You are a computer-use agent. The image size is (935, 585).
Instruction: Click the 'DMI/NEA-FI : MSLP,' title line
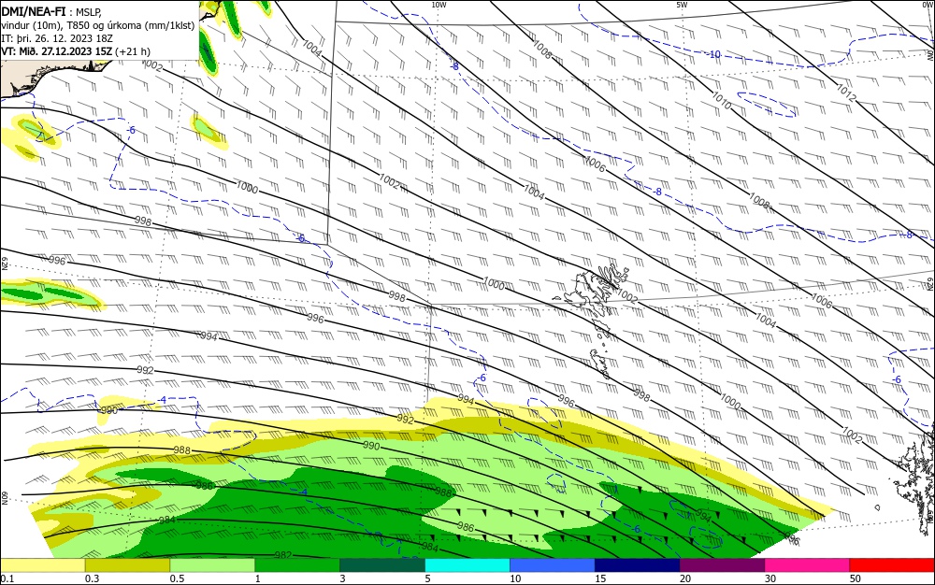pyautogui.click(x=51, y=11)
